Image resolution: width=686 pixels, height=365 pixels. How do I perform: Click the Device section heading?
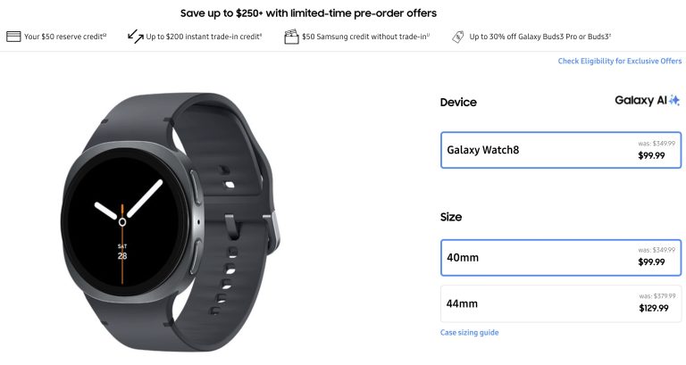point(458,102)
